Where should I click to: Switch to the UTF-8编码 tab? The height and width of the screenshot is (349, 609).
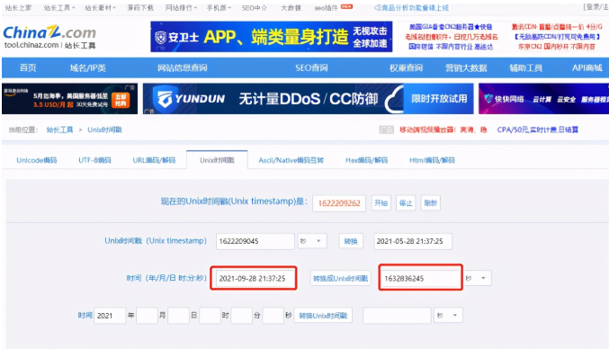94,160
